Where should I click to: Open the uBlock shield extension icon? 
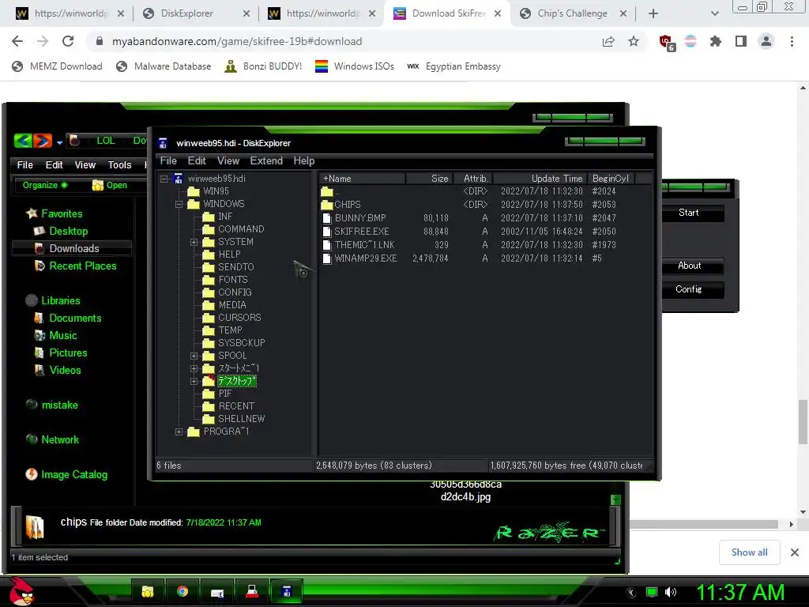tap(667, 42)
